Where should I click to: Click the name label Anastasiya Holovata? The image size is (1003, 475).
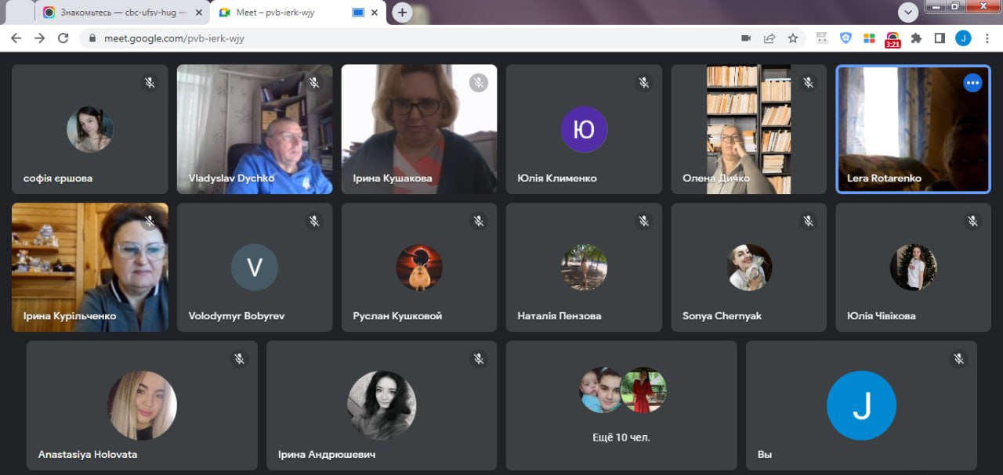point(88,454)
